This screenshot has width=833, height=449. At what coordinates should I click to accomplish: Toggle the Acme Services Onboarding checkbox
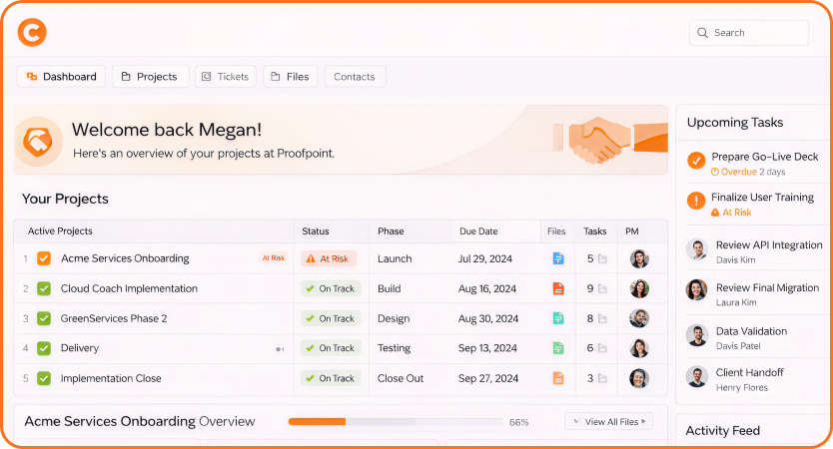click(x=44, y=258)
